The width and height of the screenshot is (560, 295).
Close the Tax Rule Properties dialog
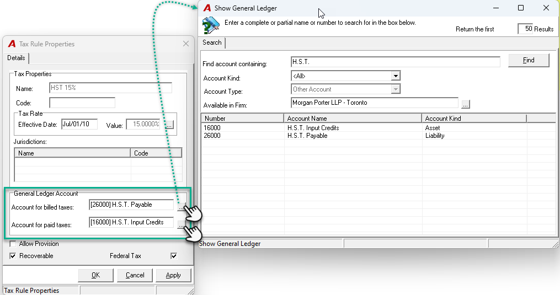[x=186, y=44]
